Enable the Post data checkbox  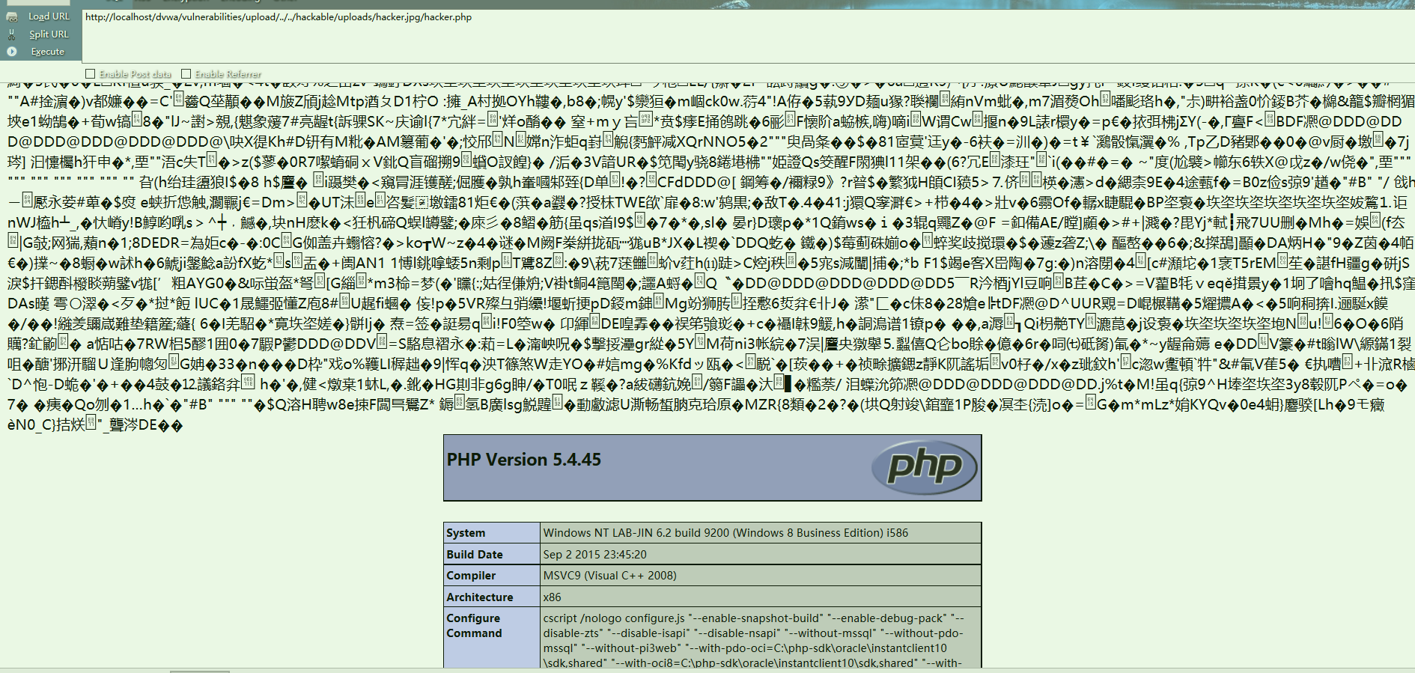pos(91,74)
